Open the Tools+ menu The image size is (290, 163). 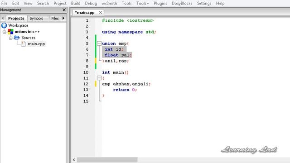pyautogui.click(x=143, y=3)
